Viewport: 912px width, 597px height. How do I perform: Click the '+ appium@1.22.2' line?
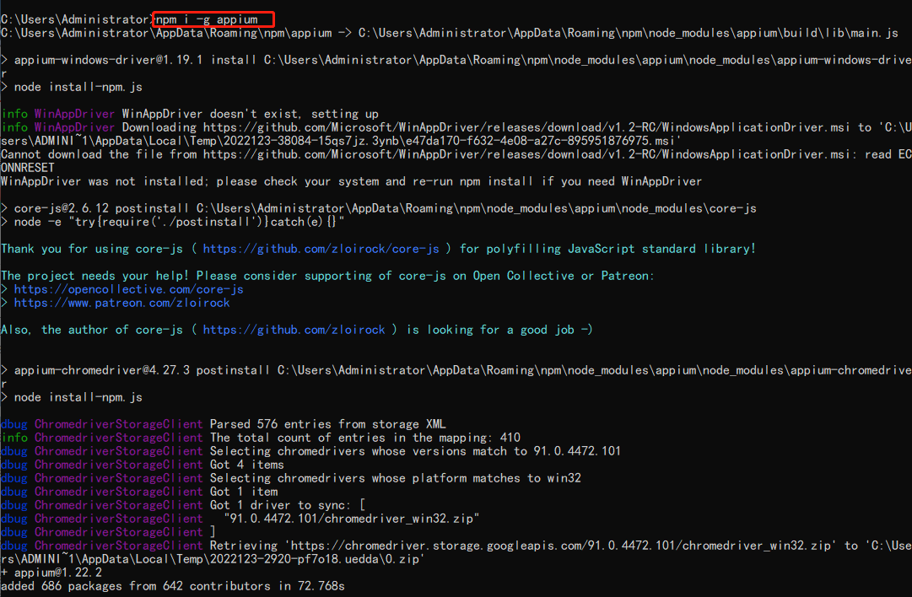51,573
